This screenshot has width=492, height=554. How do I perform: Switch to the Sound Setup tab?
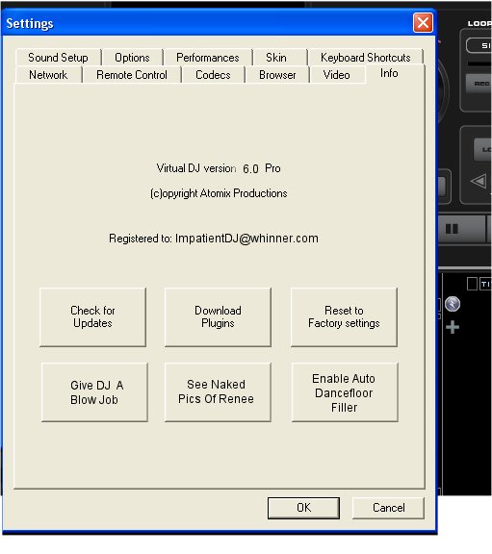58,58
